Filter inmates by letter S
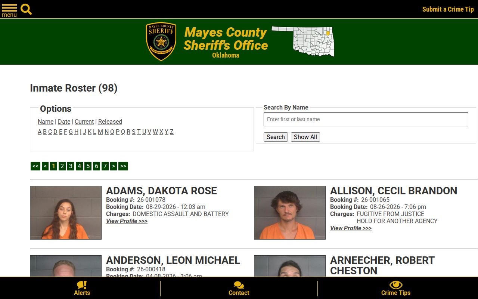This screenshot has height=299, width=478. (x=134, y=132)
